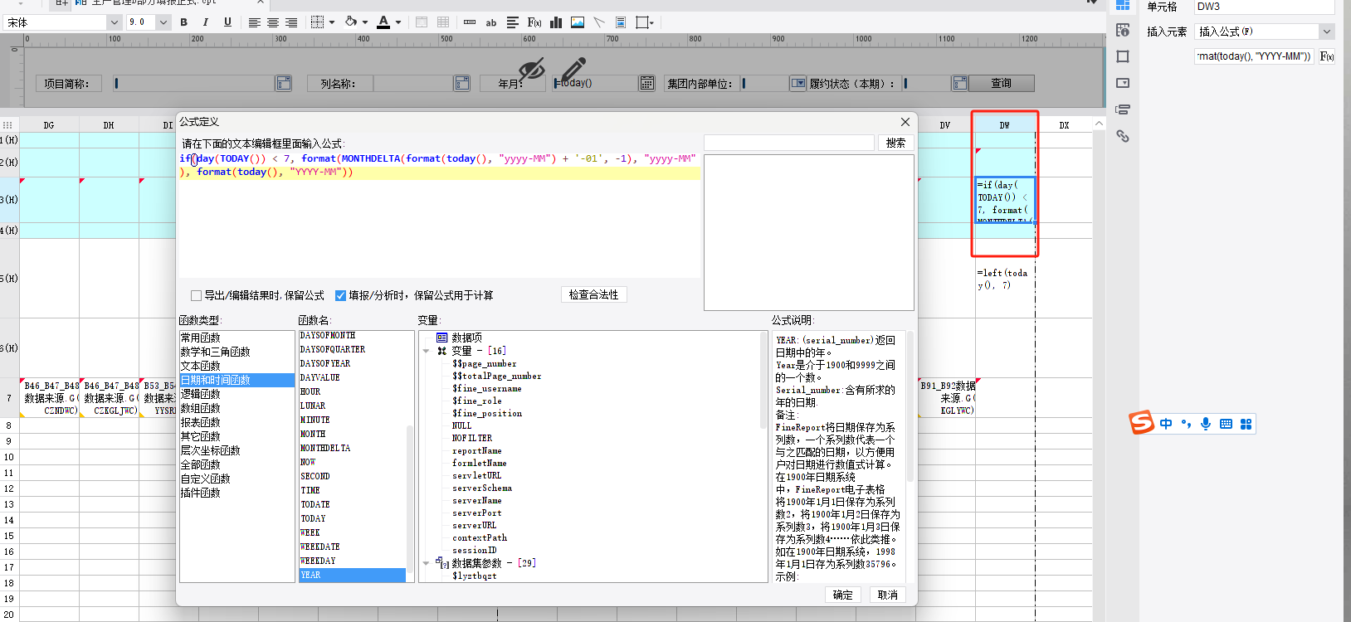
Task: Select 逻辑函数 function category
Action: coord(237,394)
